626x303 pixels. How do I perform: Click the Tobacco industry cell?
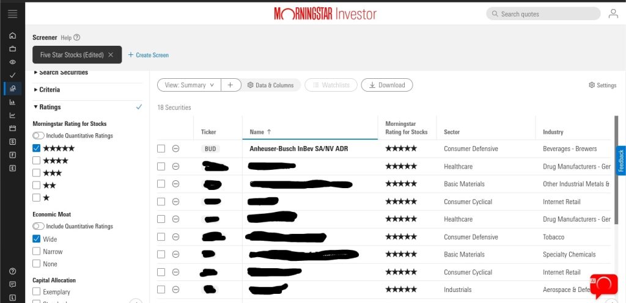pos(553,237)
